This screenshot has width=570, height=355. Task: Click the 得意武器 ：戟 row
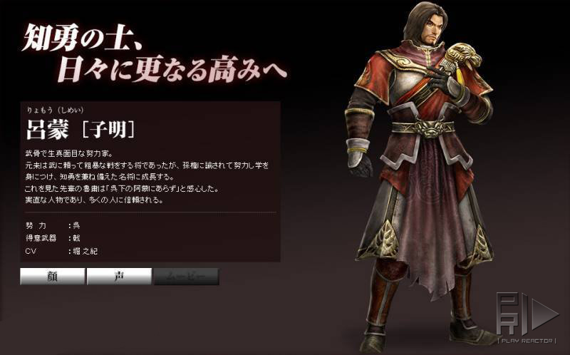pos(53,238)
